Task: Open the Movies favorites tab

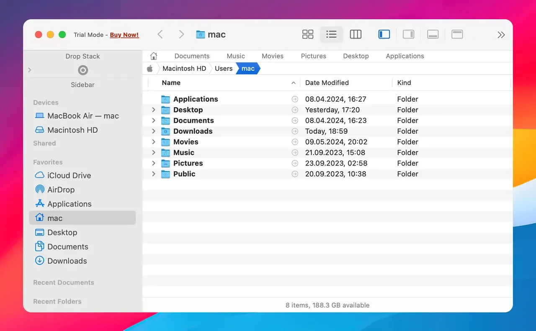Action: (273, 56)
